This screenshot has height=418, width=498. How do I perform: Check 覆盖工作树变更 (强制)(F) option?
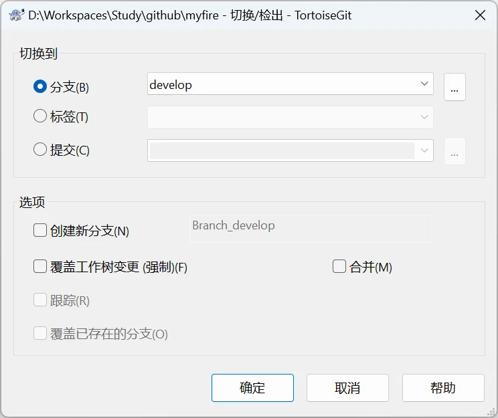click(40, 267)
